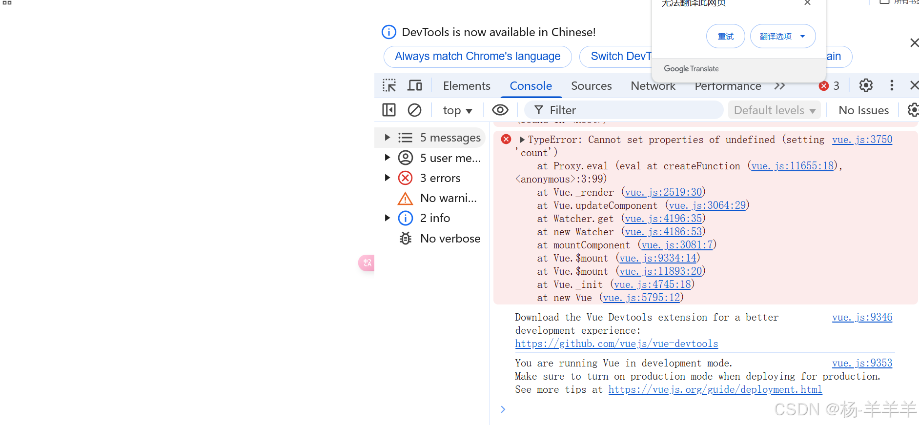Activate the inspect element picker icon
Screen dimensions: 919x425
tap(389, 86)
